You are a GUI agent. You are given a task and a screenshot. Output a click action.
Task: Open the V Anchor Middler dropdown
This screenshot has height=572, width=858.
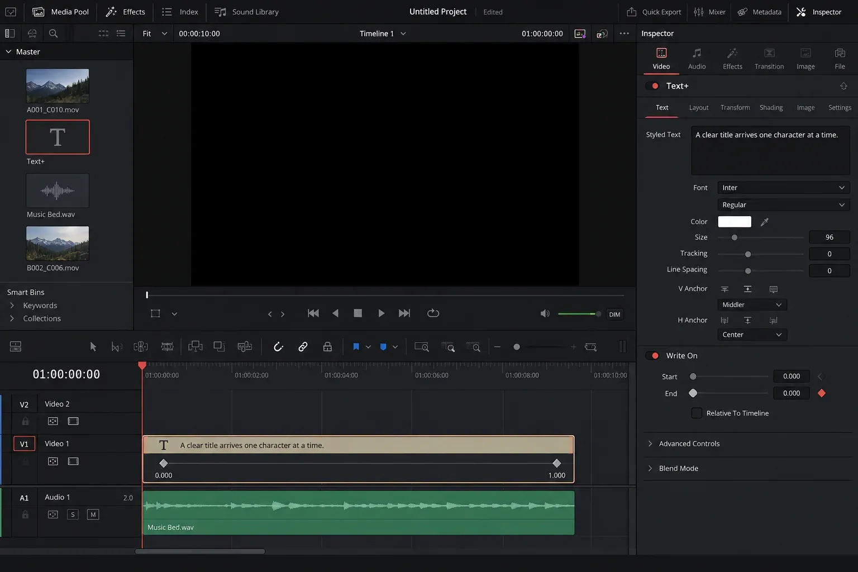752,304
